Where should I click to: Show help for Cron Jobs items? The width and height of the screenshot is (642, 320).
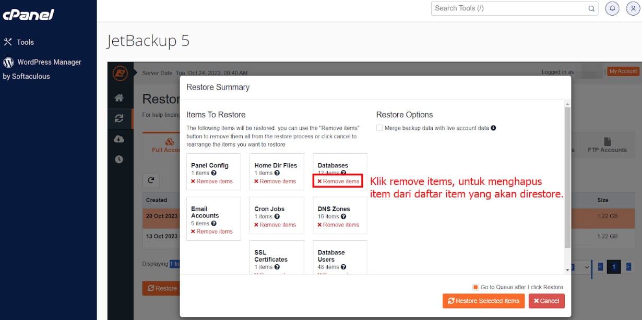click(x=277, y=217)
